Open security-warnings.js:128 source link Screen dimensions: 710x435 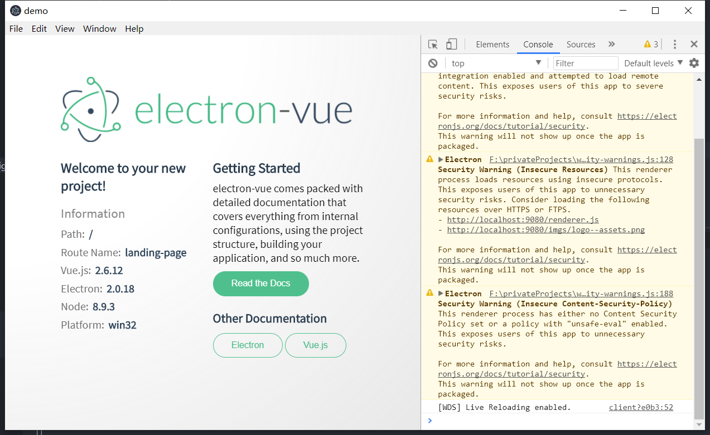pyautogui.click(x=581, y=160)
